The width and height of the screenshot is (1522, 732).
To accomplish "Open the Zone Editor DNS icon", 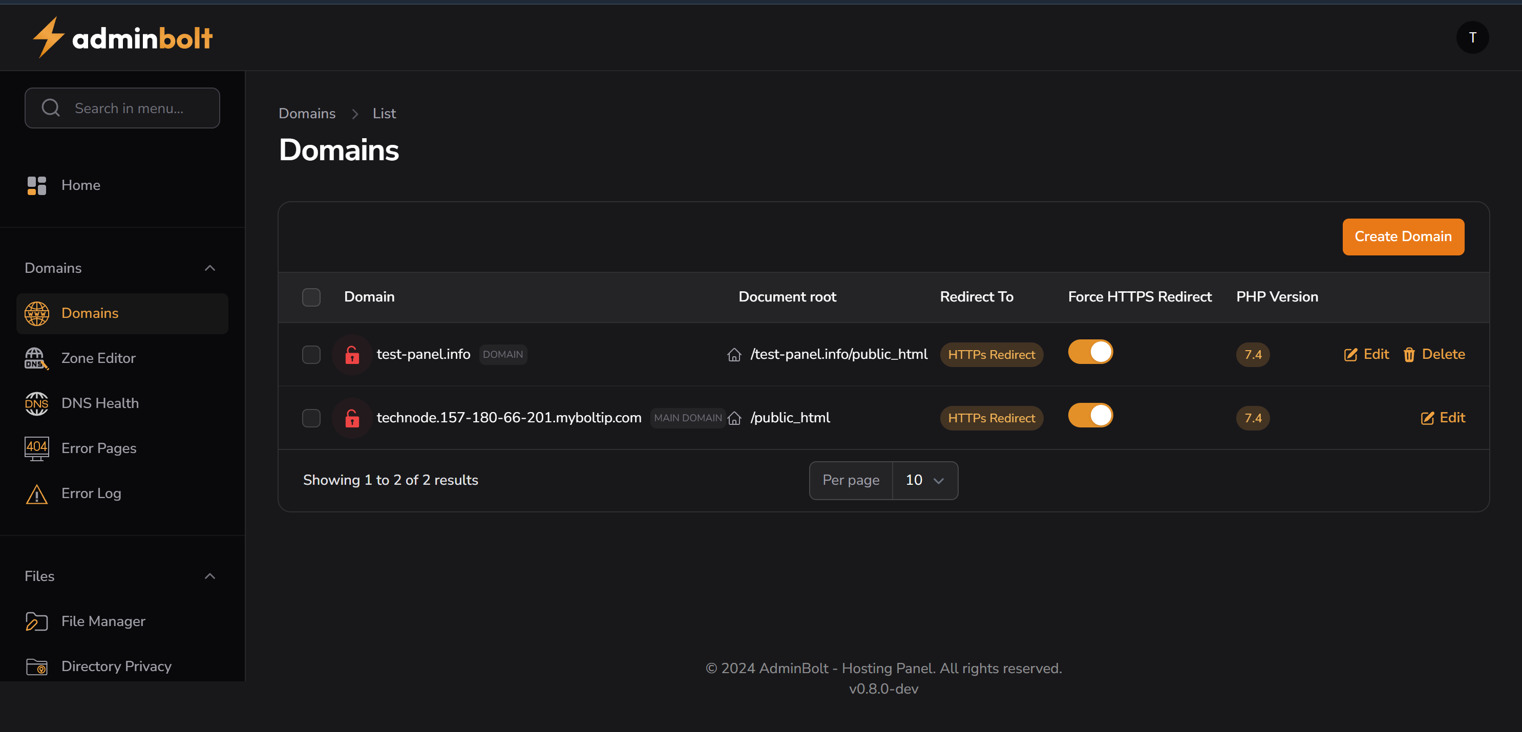I will 36,358.
